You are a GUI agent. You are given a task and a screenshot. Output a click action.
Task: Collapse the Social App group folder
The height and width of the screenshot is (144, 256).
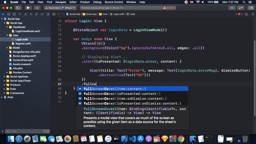pos(4,23)
